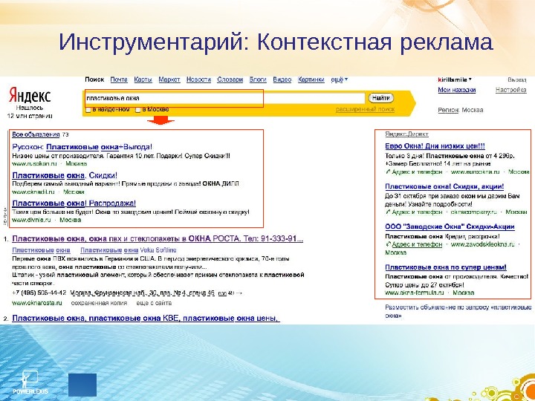Open the «Русокон: Пластиковые окна+Выгода!» ad
Viewport: 535px width, 401px height.
click(82, 147)
